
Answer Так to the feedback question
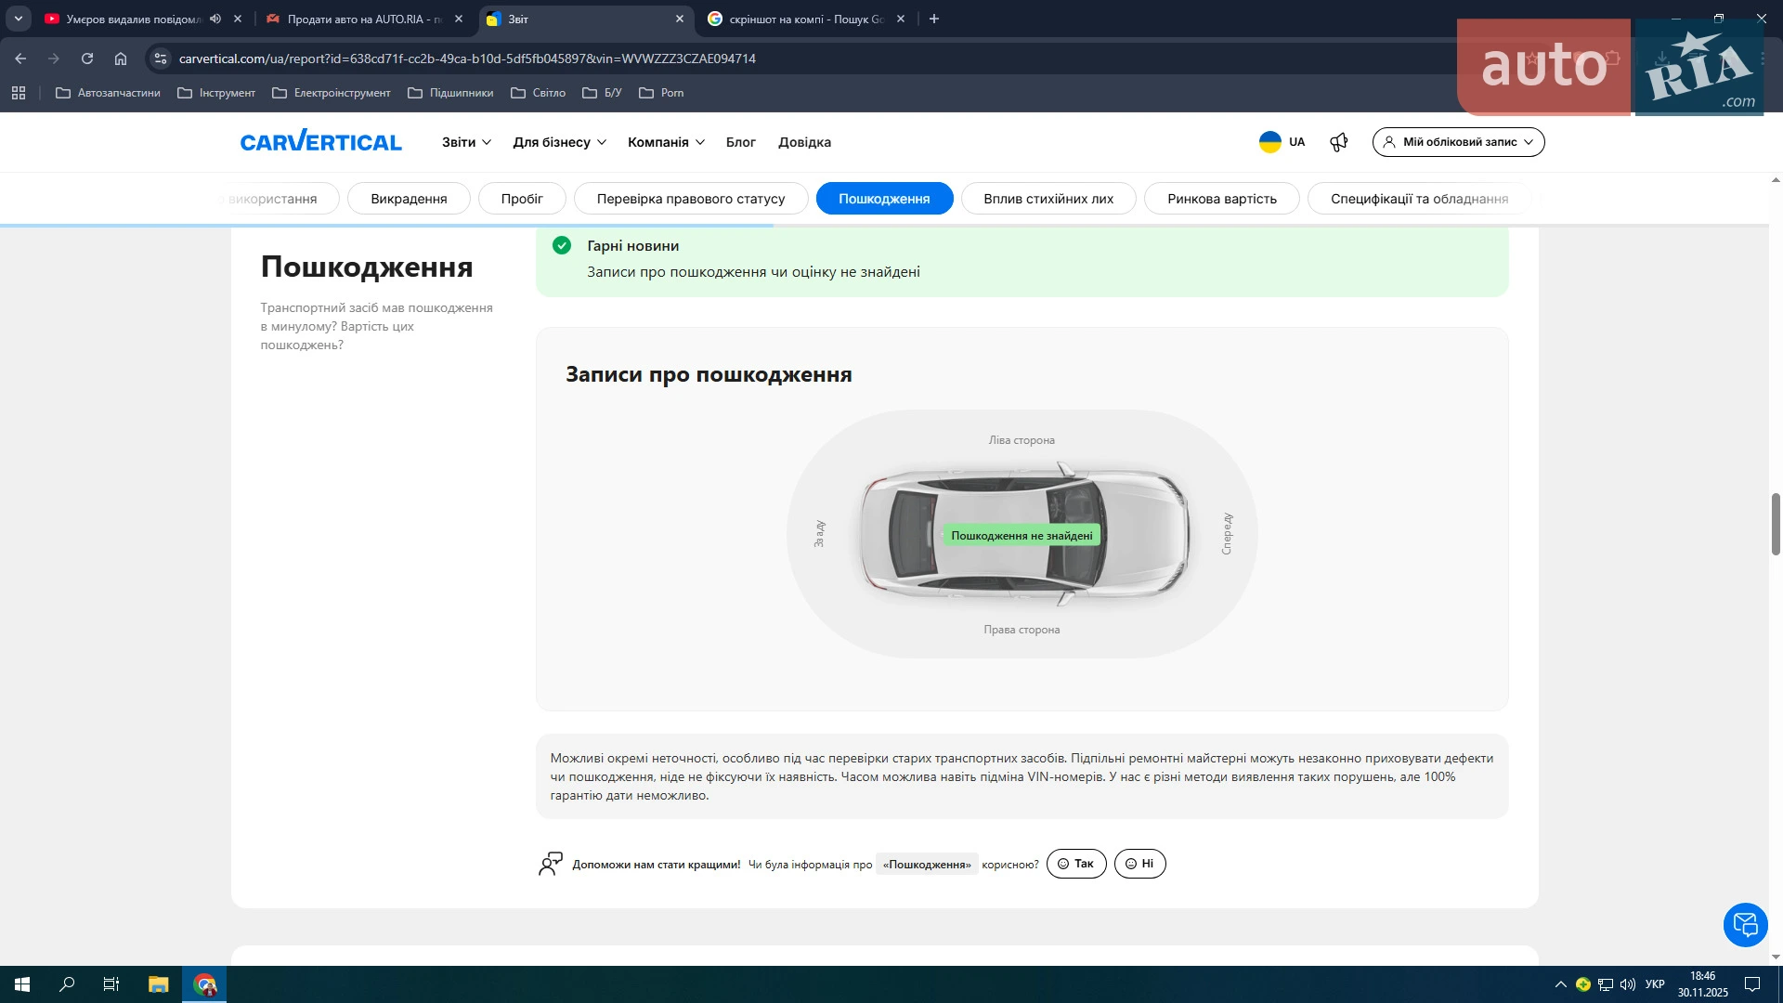pyautogui.click(x=1076, y=864)
